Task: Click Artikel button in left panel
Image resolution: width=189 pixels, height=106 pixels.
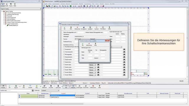Action: tap(3, 5)
